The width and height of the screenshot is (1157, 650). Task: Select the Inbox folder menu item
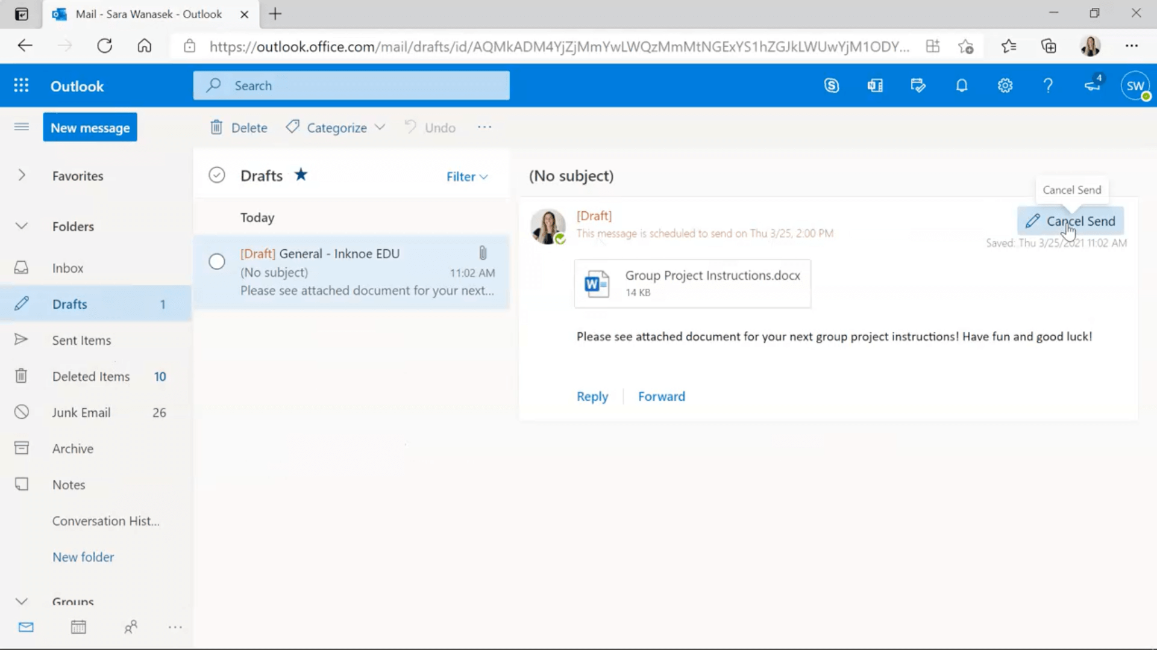pyautogui.click(x=67, y=267)
